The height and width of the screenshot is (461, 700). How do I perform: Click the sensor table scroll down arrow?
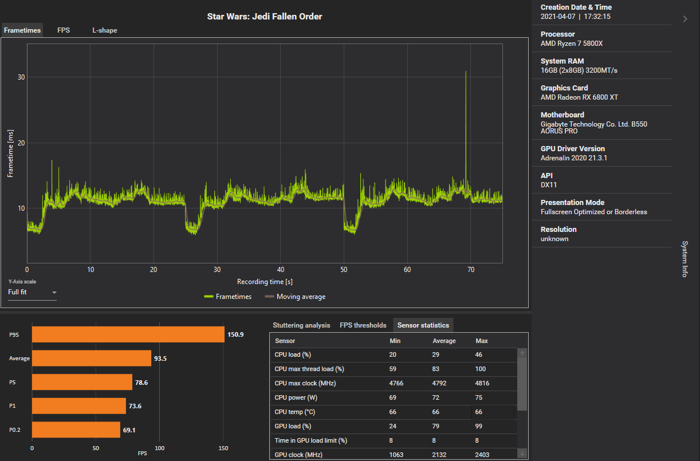522,454
